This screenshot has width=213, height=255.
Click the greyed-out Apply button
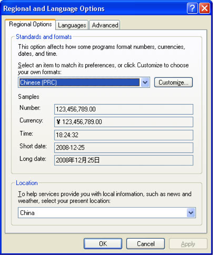[188, 244]
